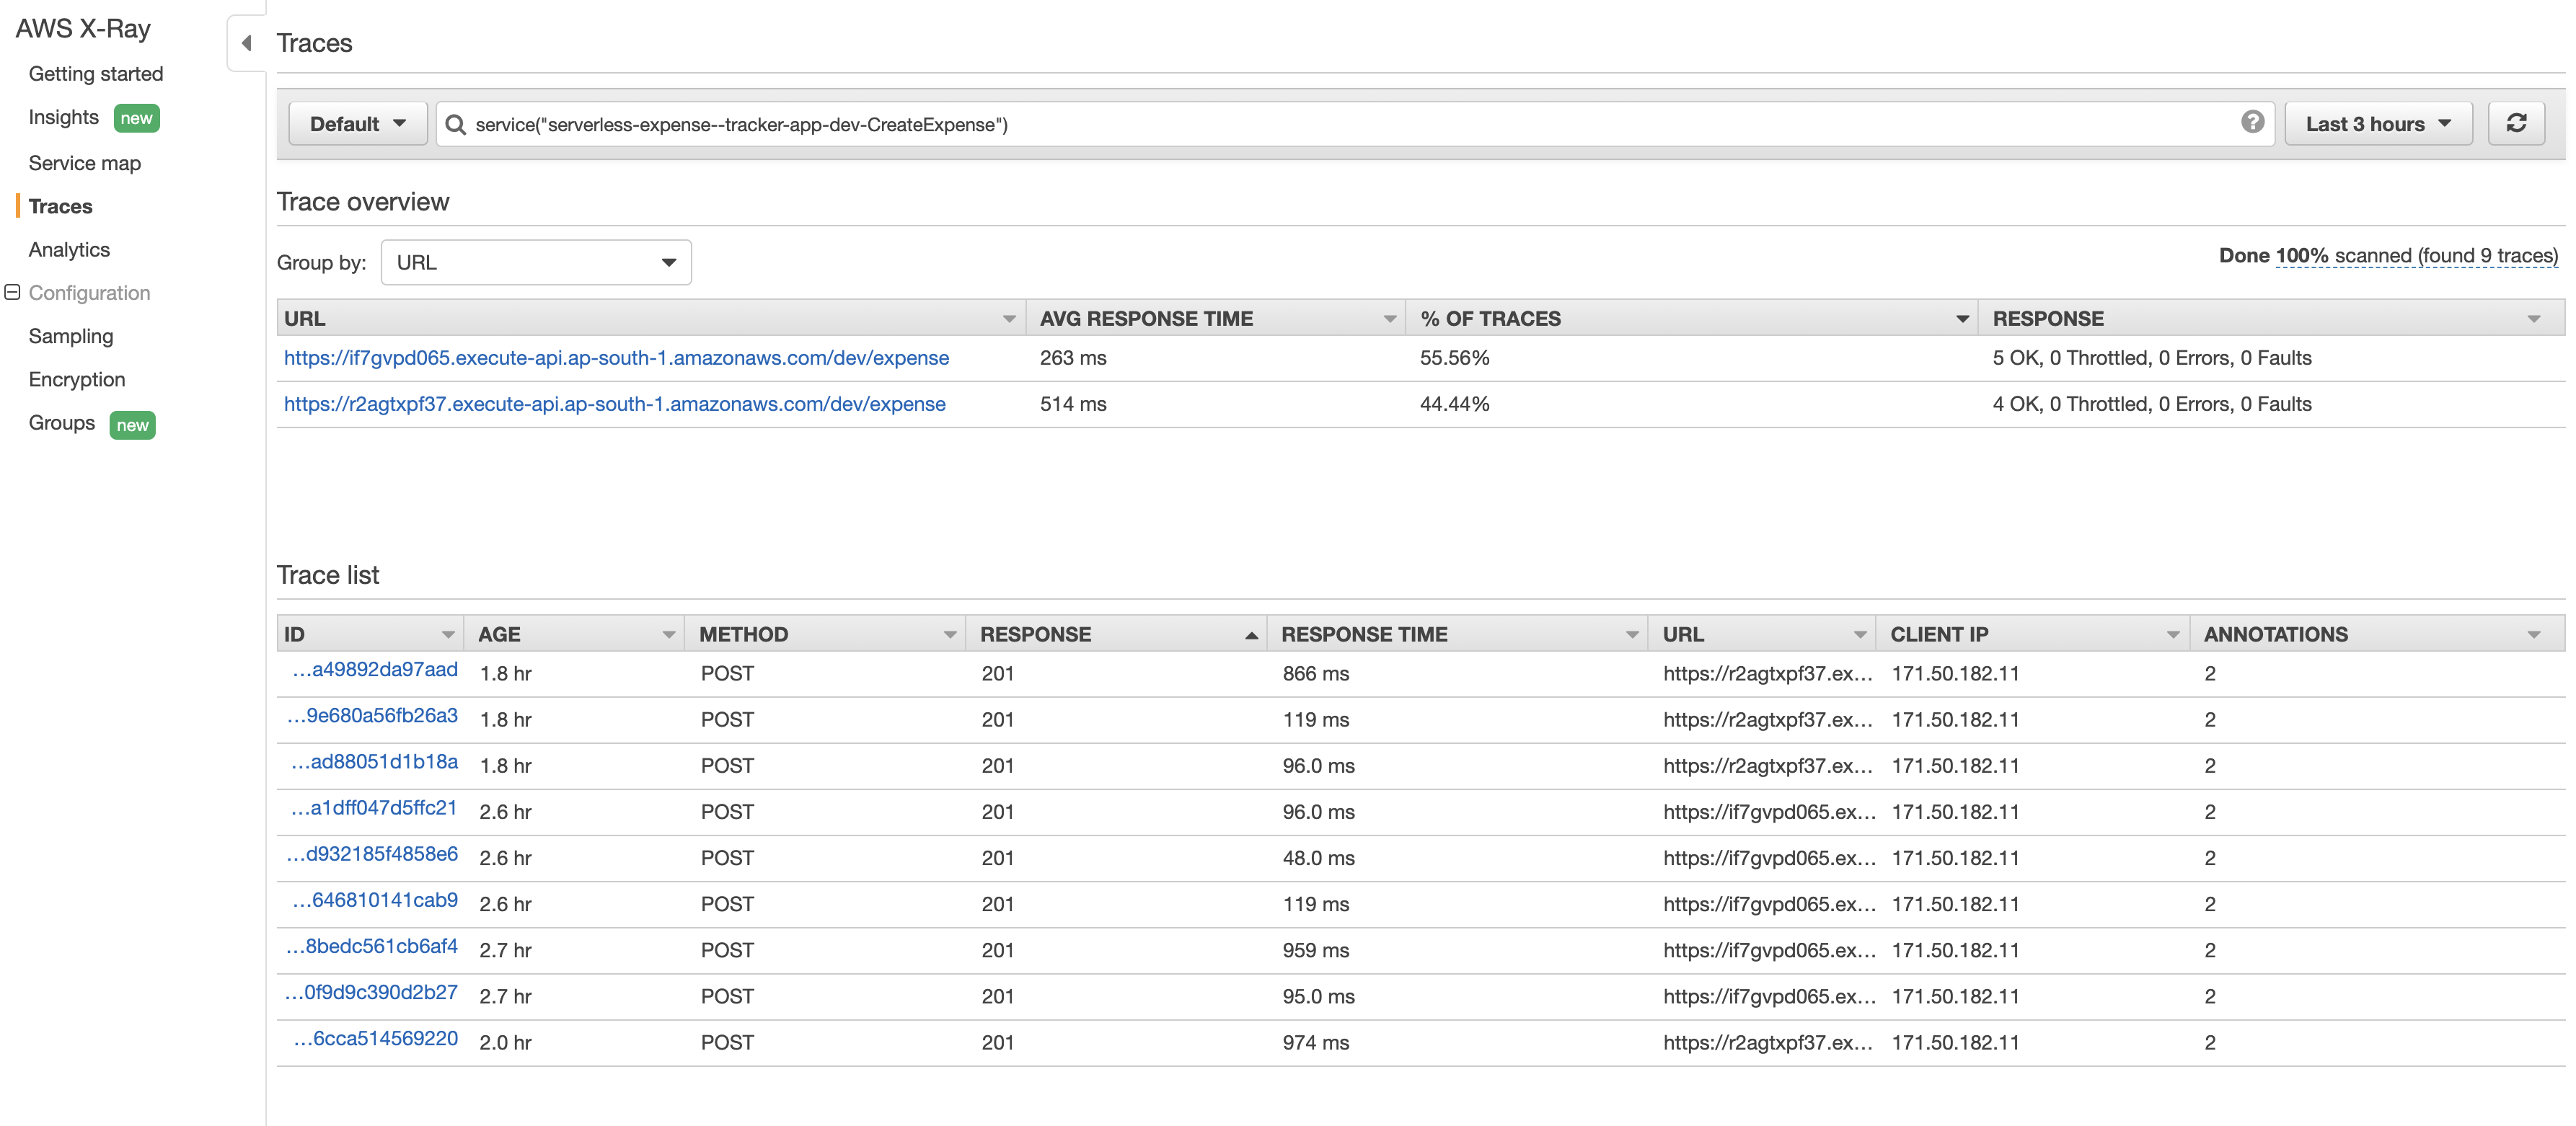Viewport: 2576px width, 1126px height.
Task: Open trace ...ad88051d1b18a
Action: click(x=374, y=761)
